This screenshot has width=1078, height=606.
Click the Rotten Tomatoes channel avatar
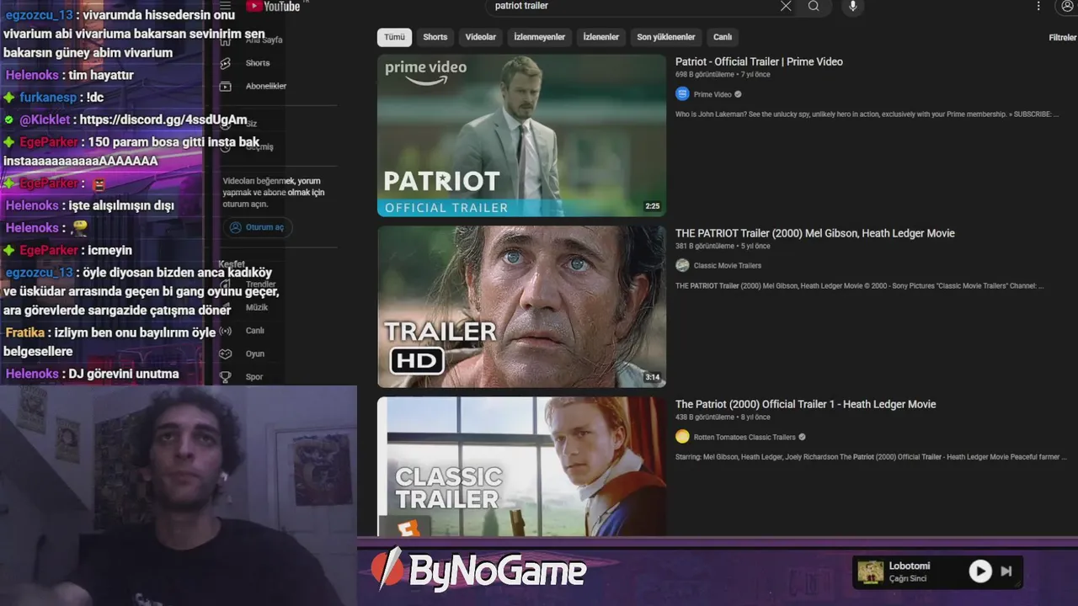[x=682, y=437]
